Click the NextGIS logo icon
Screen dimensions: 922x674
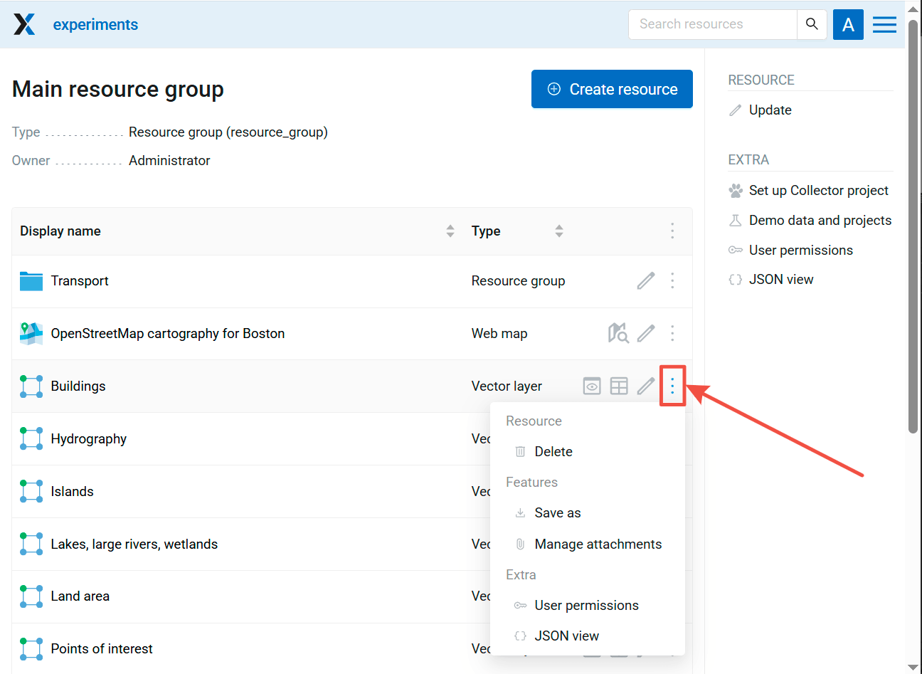(x=24, y=24)
